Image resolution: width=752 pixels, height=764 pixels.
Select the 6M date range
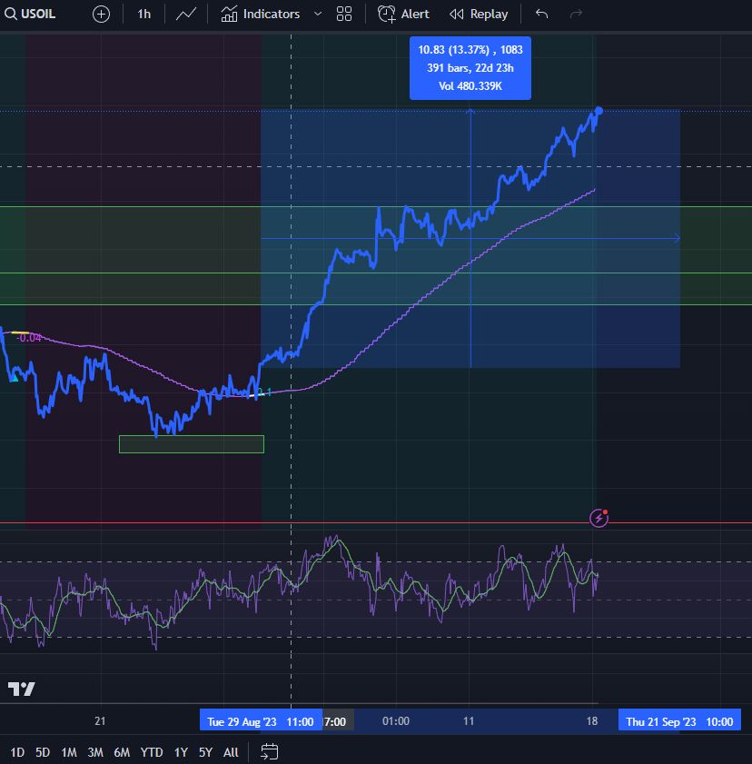click(x=122, y=752)
